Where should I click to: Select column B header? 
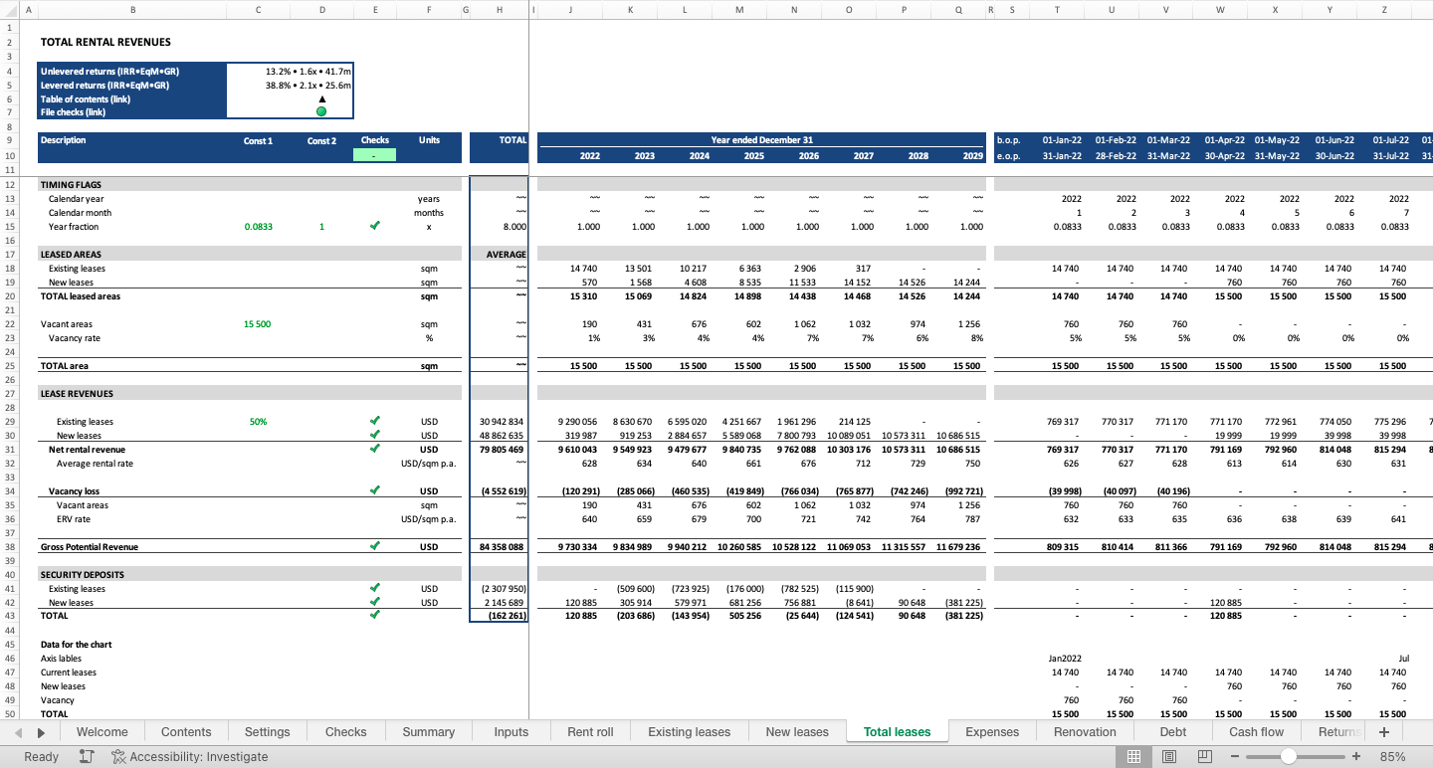[x=132, y=10]
